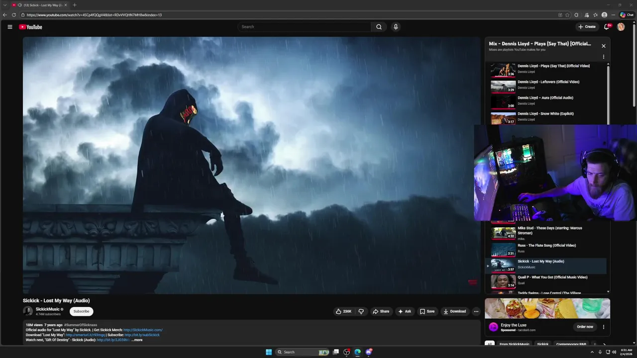Open the Mix playlist options menu

[x=604, y=57]
